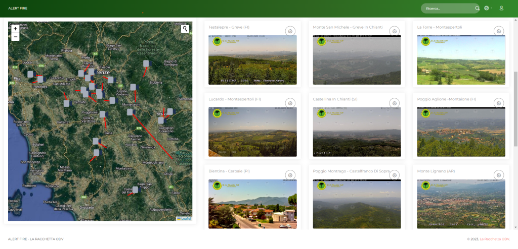The image size is (518, 249).
Task: Click the camera marker near Bibbiena
Action: (x=146, y=63)
